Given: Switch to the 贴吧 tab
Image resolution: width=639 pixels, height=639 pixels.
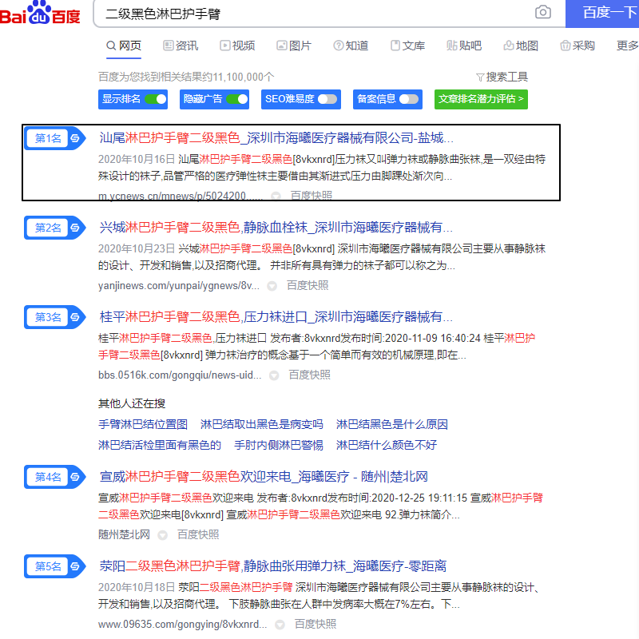Looking at the screenshot, I should (x=464, y=46).
